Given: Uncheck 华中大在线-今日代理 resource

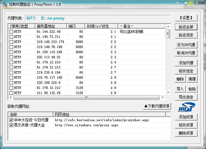Looking at the screenshot, I should 11,120.
